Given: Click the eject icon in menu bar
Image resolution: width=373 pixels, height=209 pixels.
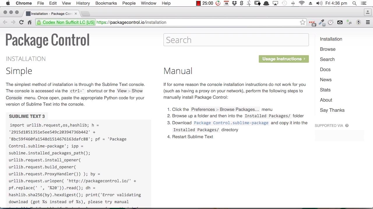Looking at the screenshot, I should pos(310,3).
